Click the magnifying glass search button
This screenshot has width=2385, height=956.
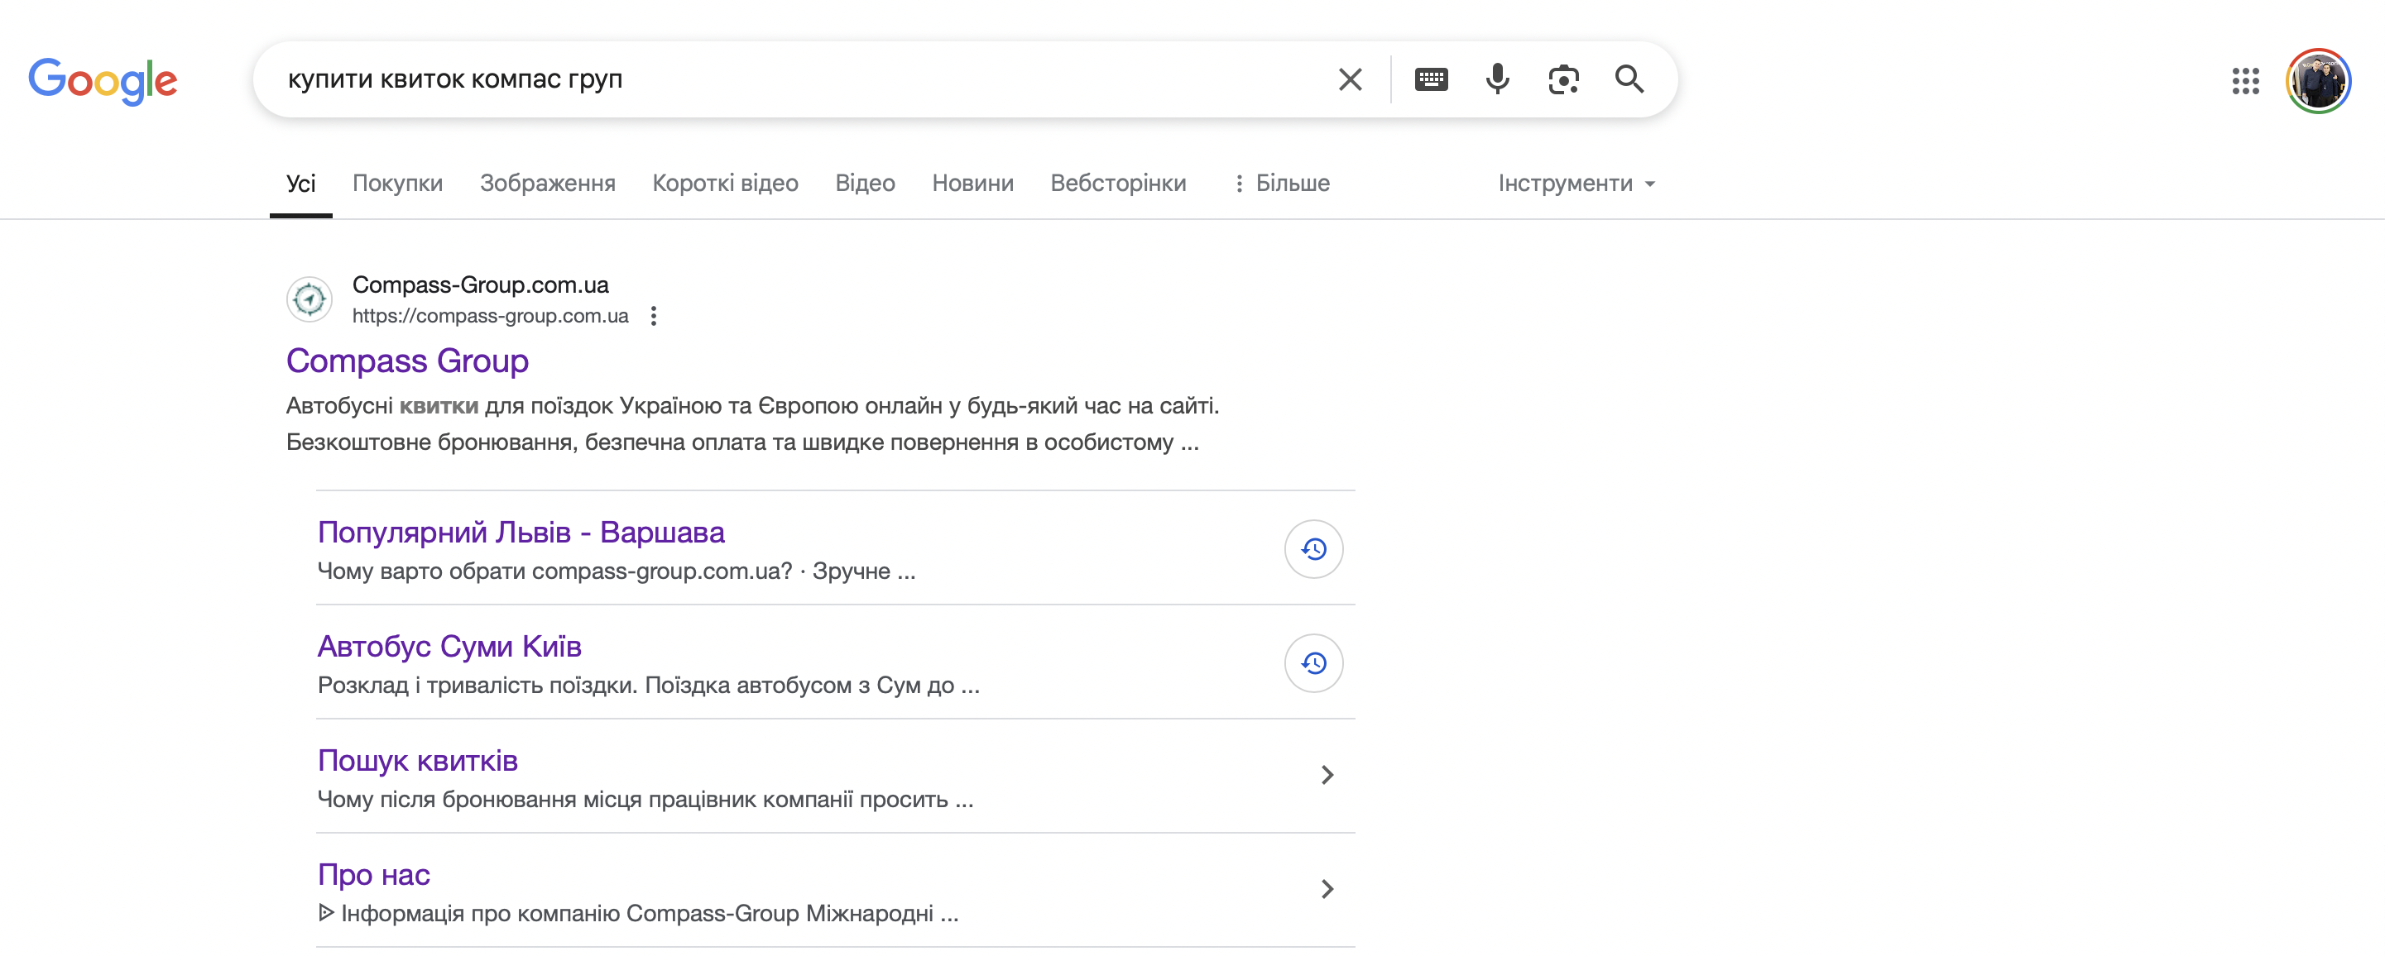[1629, 79]
